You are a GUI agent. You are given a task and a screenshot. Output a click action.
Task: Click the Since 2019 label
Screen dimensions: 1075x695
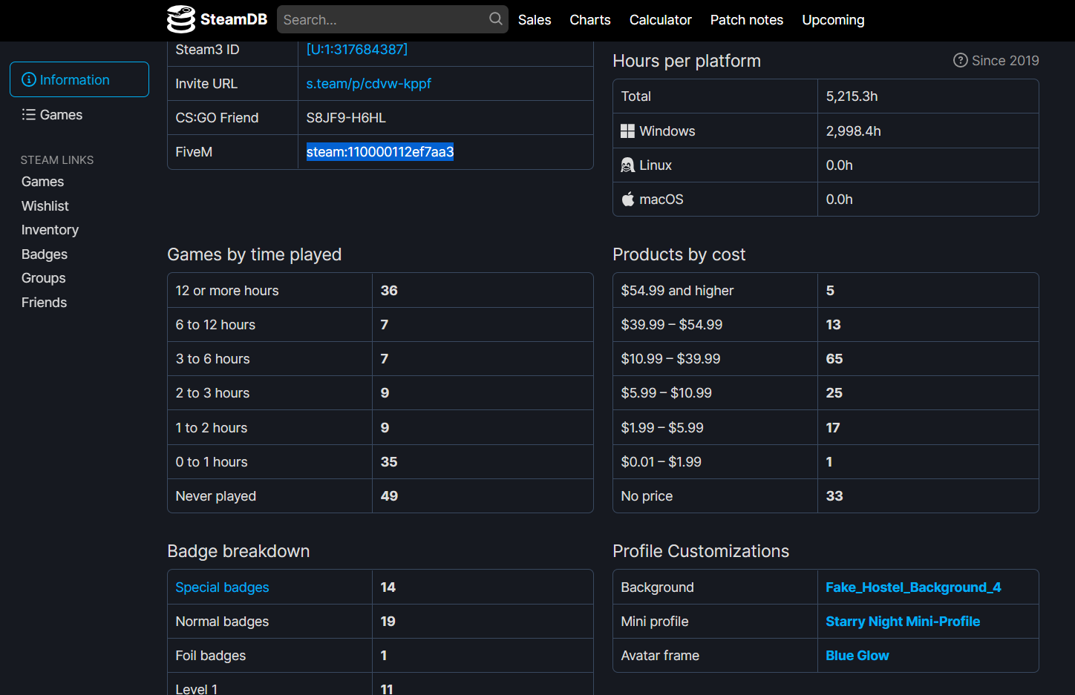tap(1005, 61)
